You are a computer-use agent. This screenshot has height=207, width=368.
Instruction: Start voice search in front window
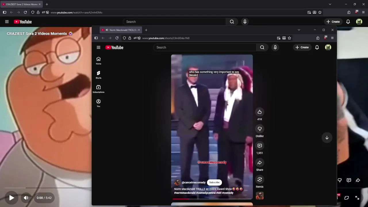pyautogui.click(x=275, y=47)
